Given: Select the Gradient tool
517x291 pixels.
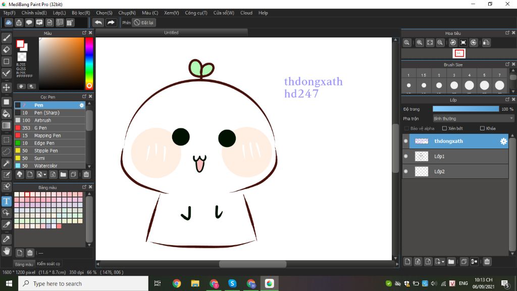Looking at the screenshot, I should click(x=6, y=126).
